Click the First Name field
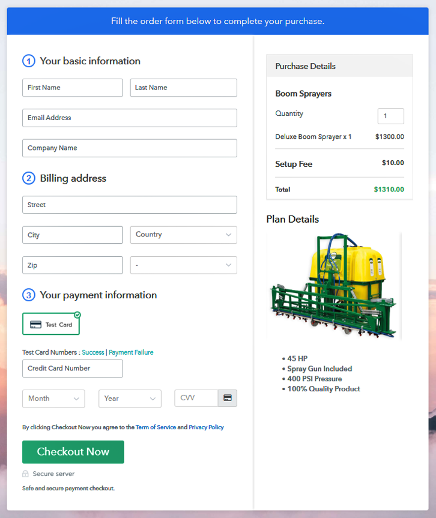The image size is (436, 518). point(72,88)
